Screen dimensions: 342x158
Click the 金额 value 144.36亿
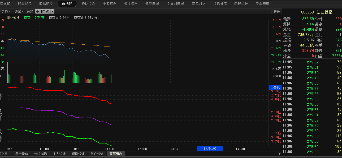tap(306, 45)
